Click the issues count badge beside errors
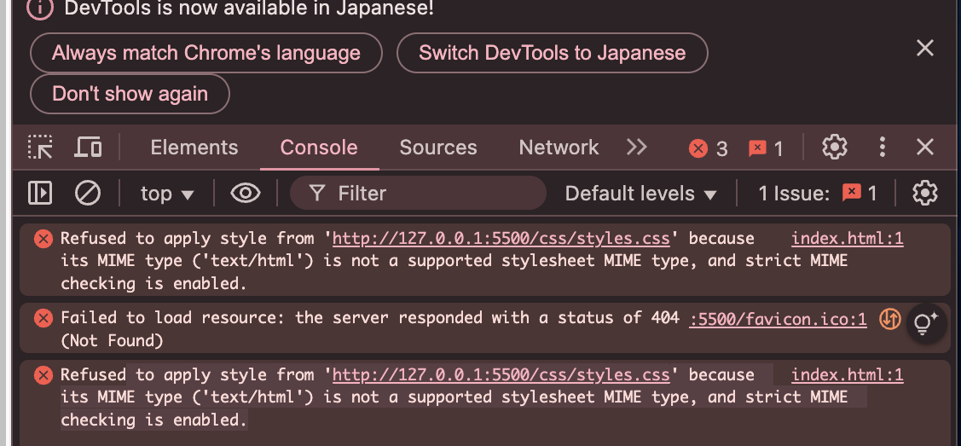The height and width of the screenshot is (446, 961). pyautogui.click(x=766, y=148)
